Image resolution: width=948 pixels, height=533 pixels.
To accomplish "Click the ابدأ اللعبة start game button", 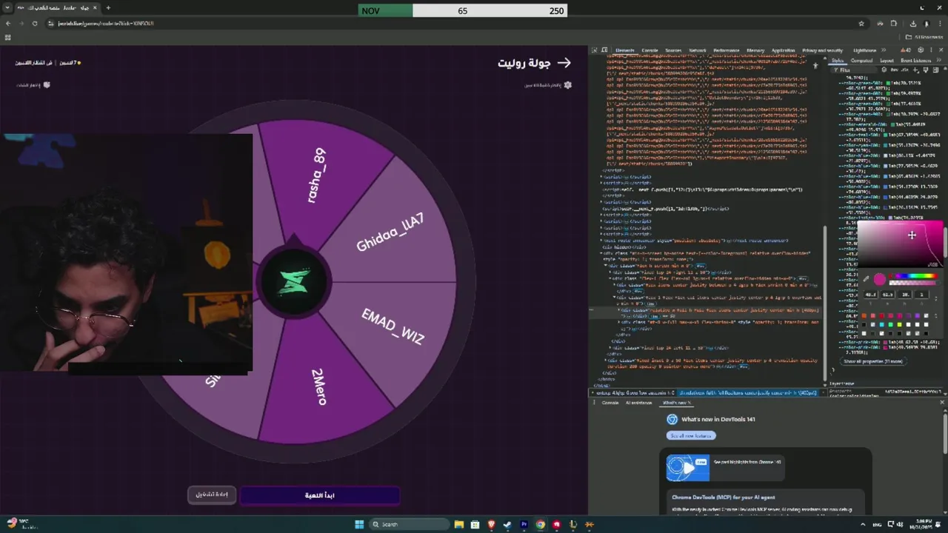I will point(320,495).
